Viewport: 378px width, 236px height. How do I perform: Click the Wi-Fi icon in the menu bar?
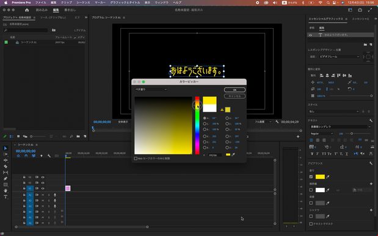pos(320,2)
